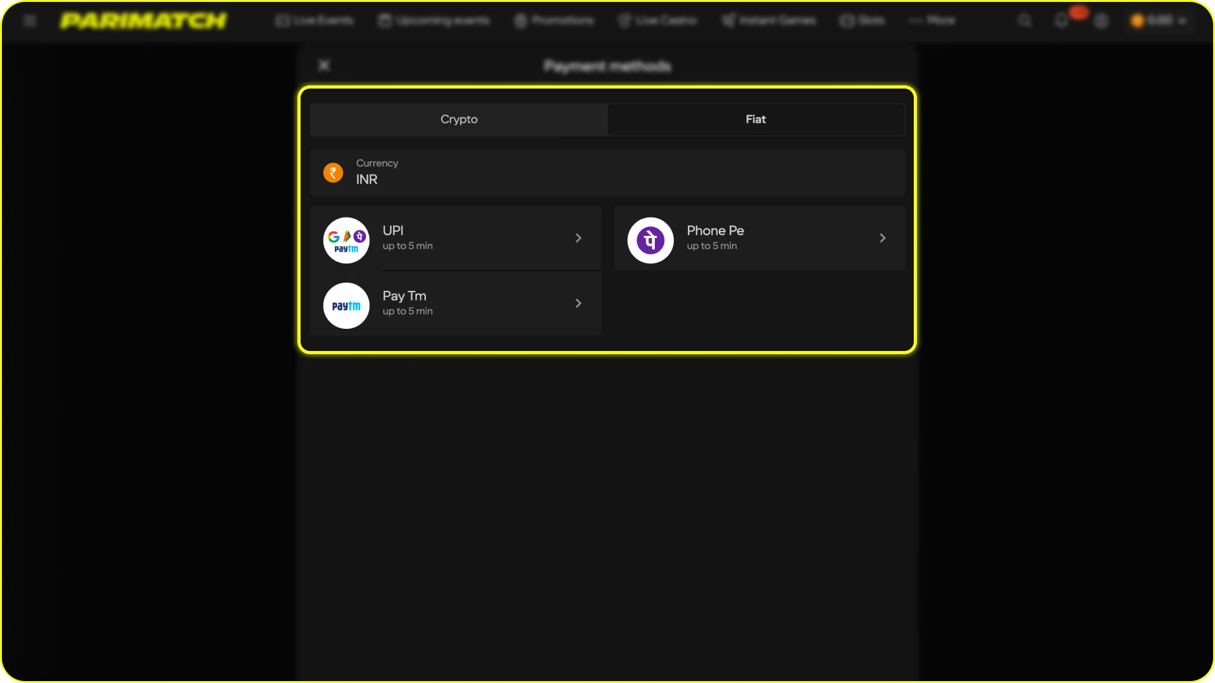Click the orange rupee currency icon

(333, 173)
